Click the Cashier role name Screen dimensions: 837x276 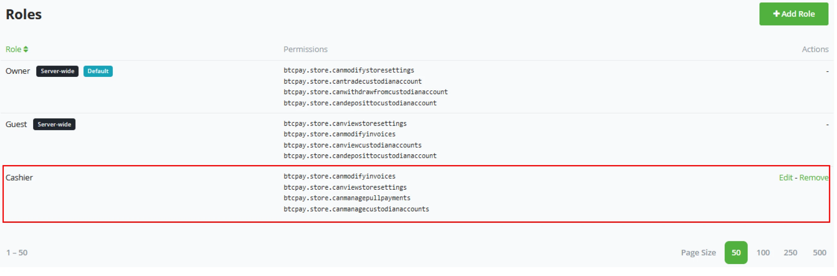point(19,177)
